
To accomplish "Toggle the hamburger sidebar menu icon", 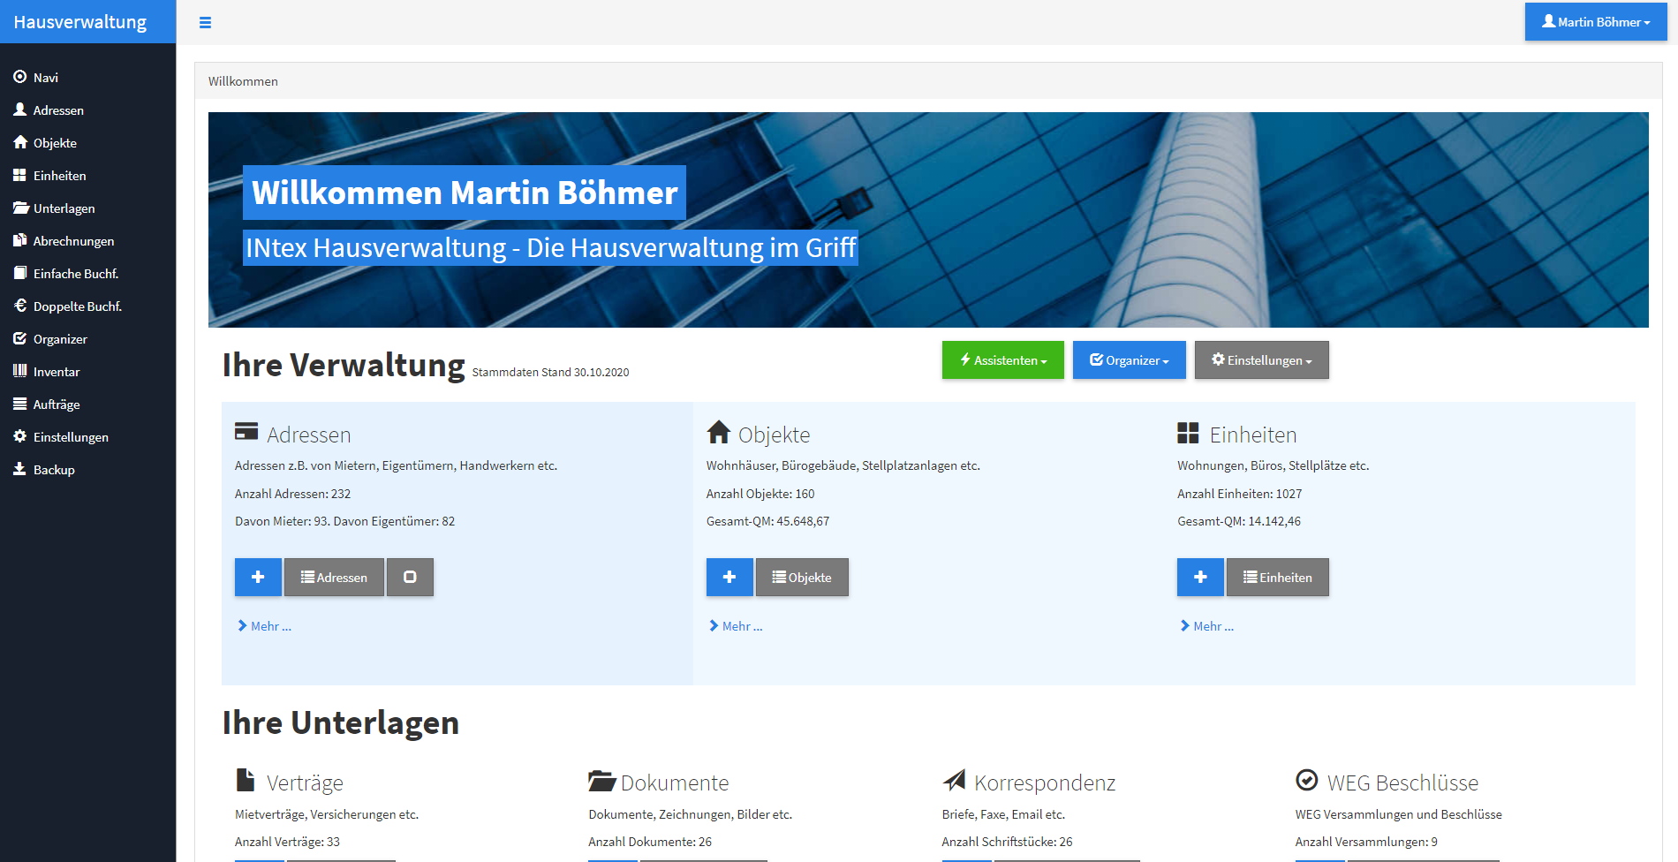I will point(205,23).
